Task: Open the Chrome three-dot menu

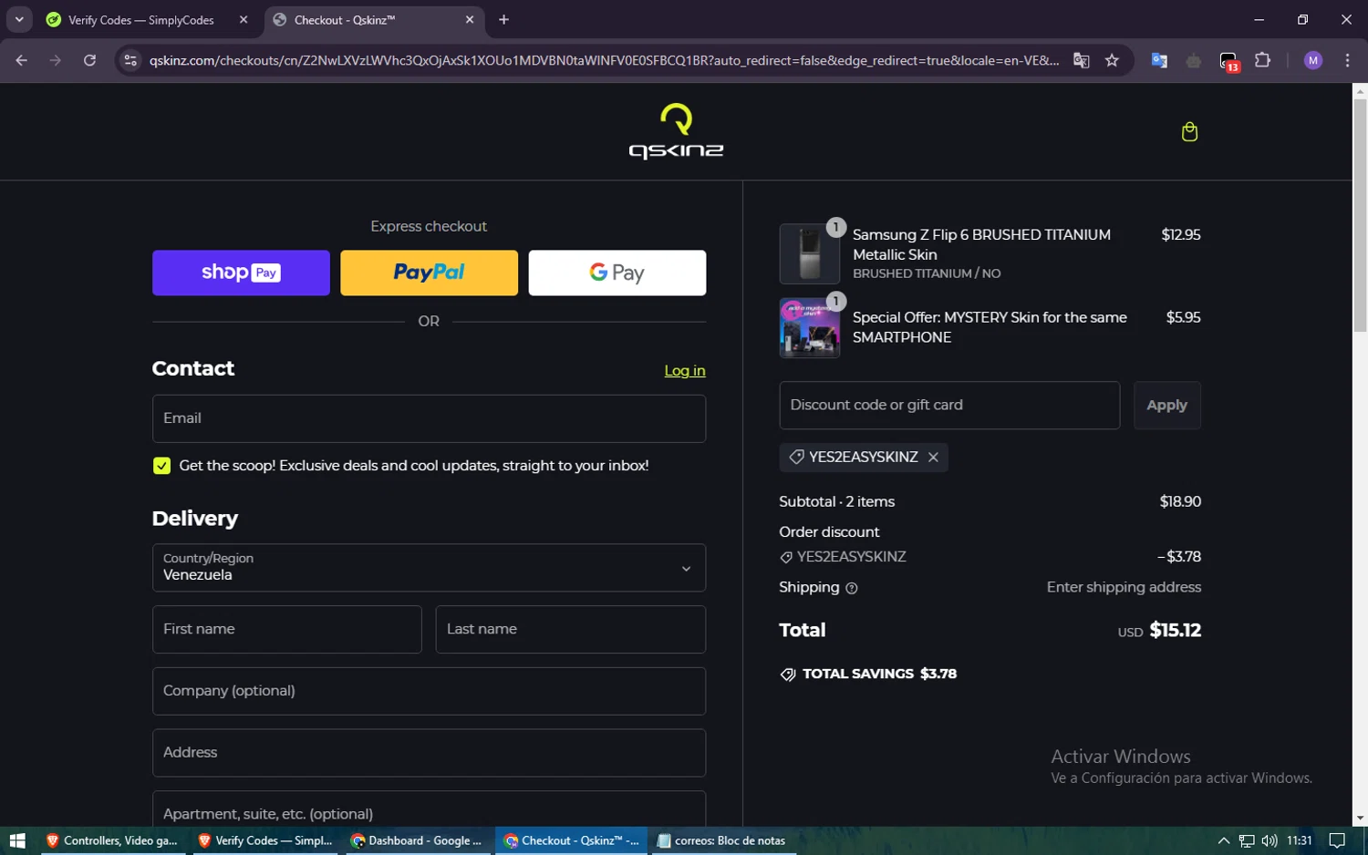Action: pyautogui.click(x=1347, y=60)
